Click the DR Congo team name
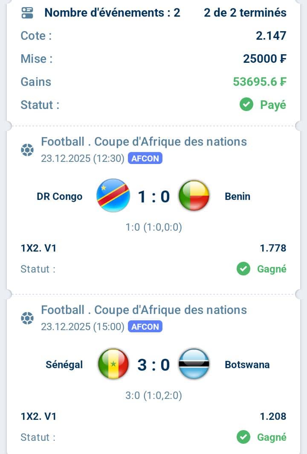The height and width of the screenshot is (454, 307). [x=60, y=196]
